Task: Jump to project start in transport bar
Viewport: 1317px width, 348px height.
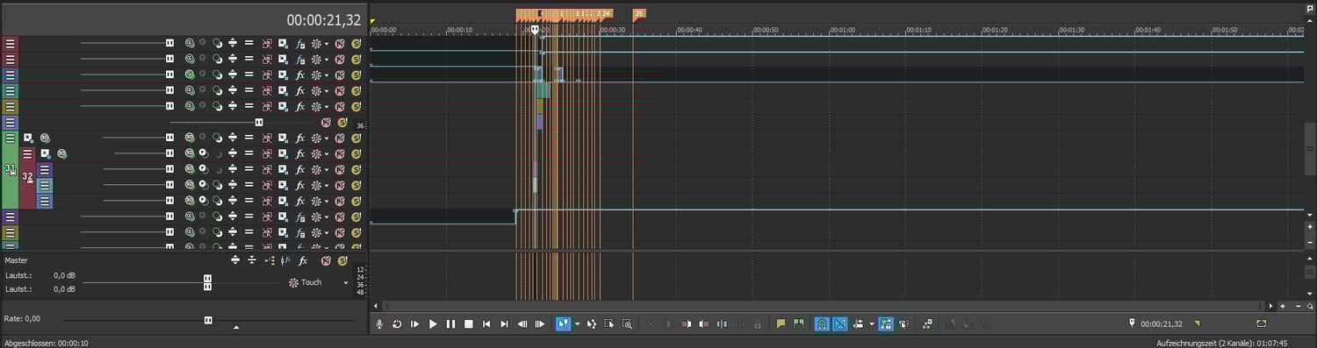Action: click(x=486, y=324)
